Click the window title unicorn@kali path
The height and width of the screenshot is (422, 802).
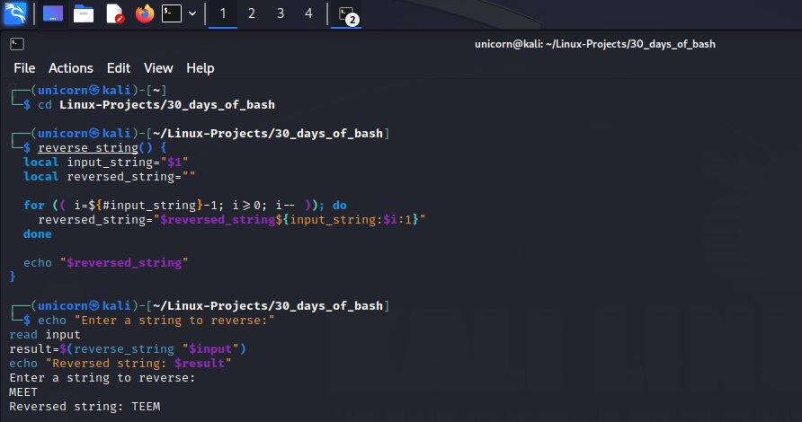pos(595,44)
